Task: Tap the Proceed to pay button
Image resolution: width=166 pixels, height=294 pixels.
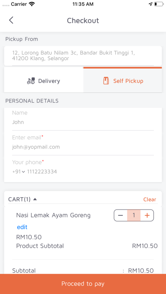Action: tap(83, 284)
